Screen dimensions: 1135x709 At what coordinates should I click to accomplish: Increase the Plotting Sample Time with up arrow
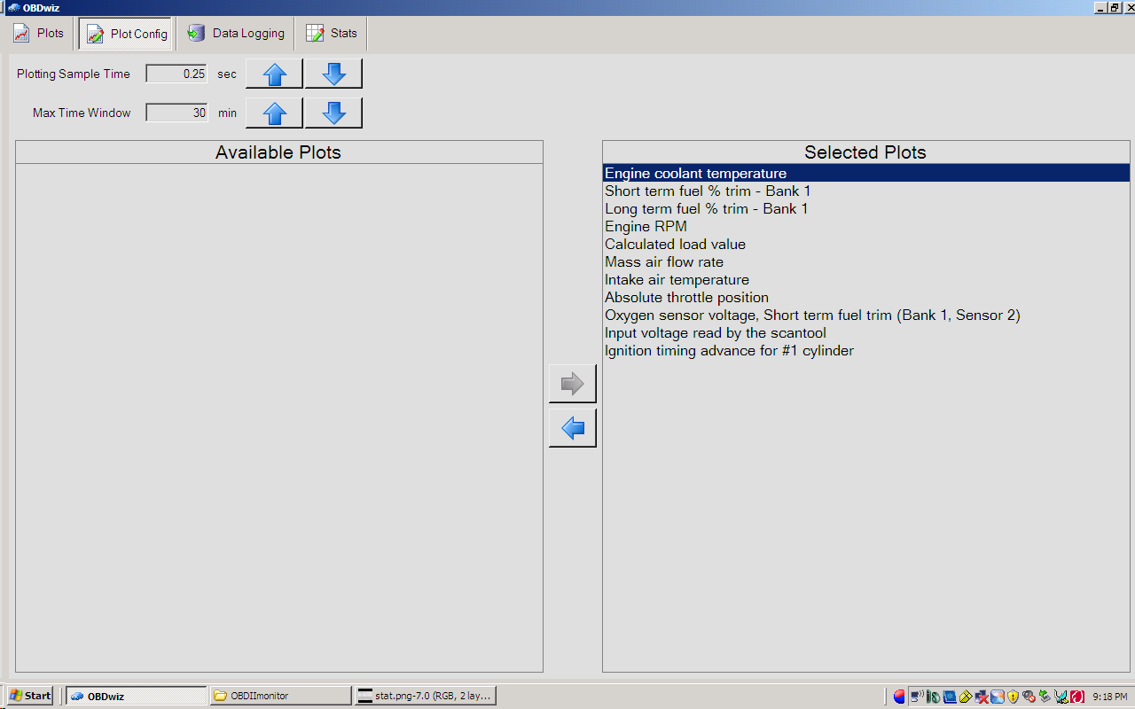pos(274,74)
